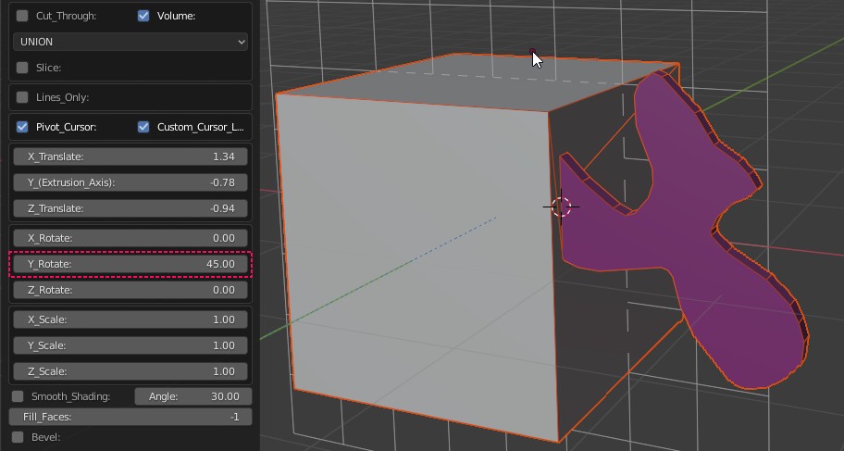Enable the Bevel checkbox
Image resolution: width=844 pixels, height=451 pixels.
coord(18,437)
